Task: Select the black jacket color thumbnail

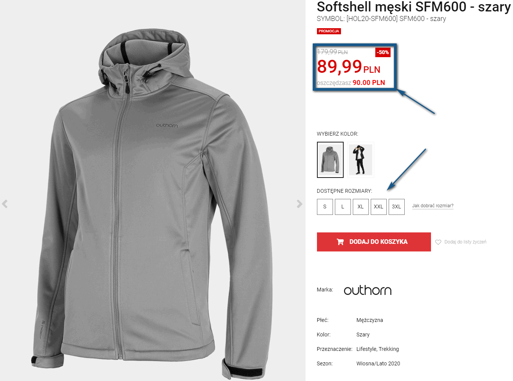Action: point(361,160)
